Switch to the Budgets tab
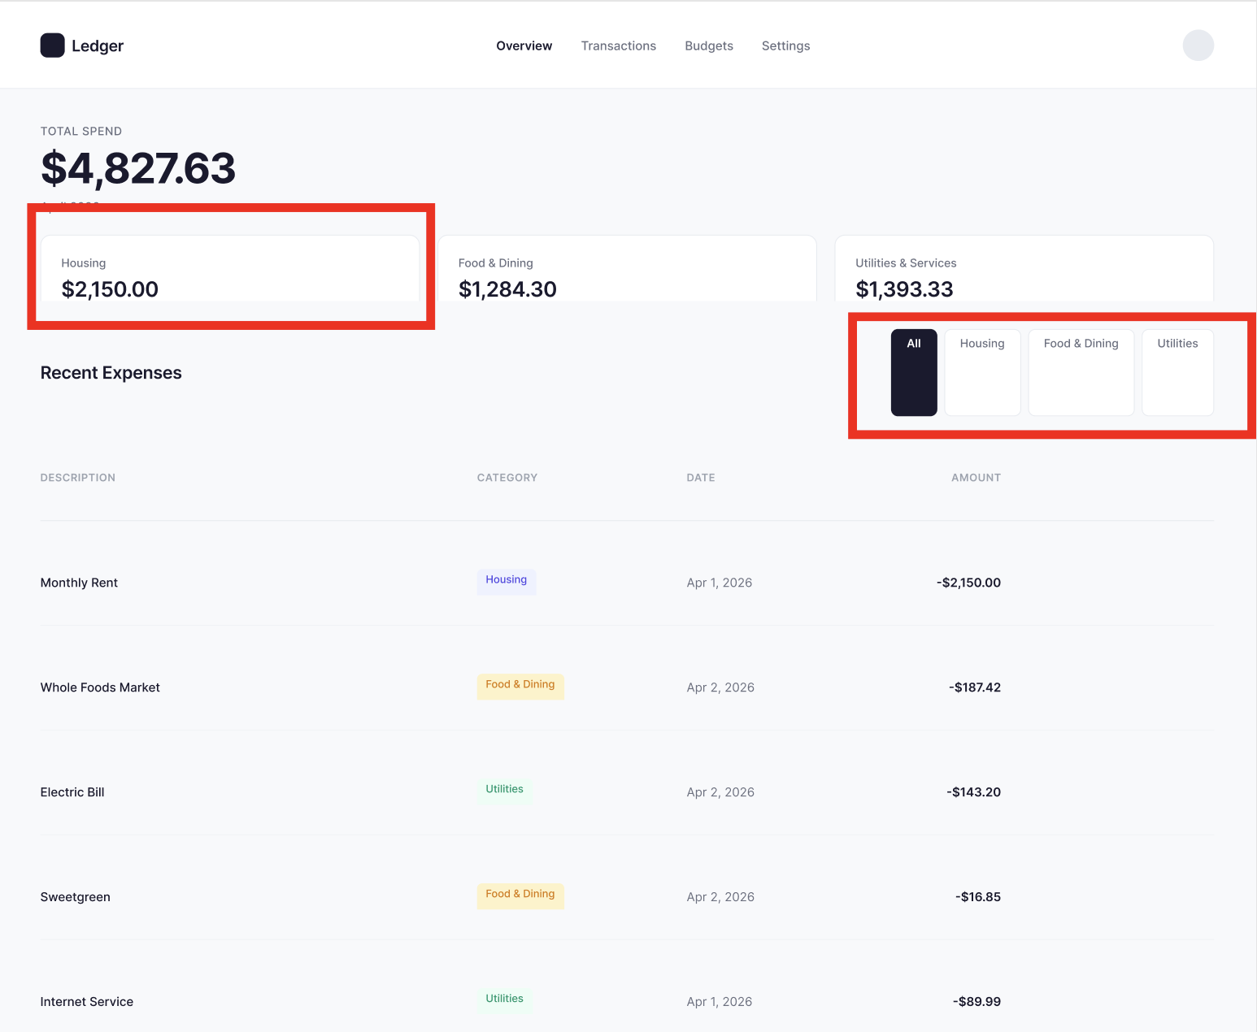Image resolution: width=1257 pixels, height=1032 pixels. point(708,46)
